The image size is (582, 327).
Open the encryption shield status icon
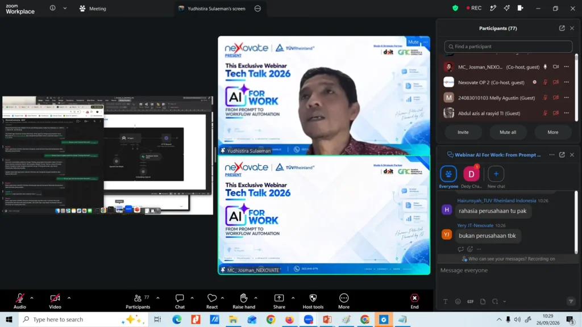click(455, 8)
